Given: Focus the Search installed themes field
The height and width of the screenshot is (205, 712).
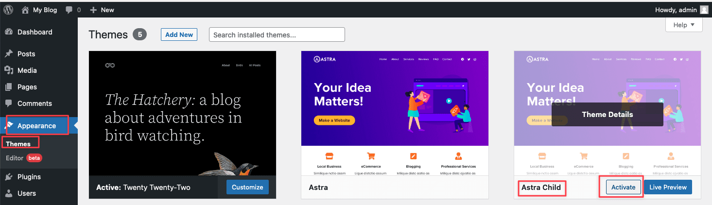Looking at the screenshot, I should coord(277,34).
